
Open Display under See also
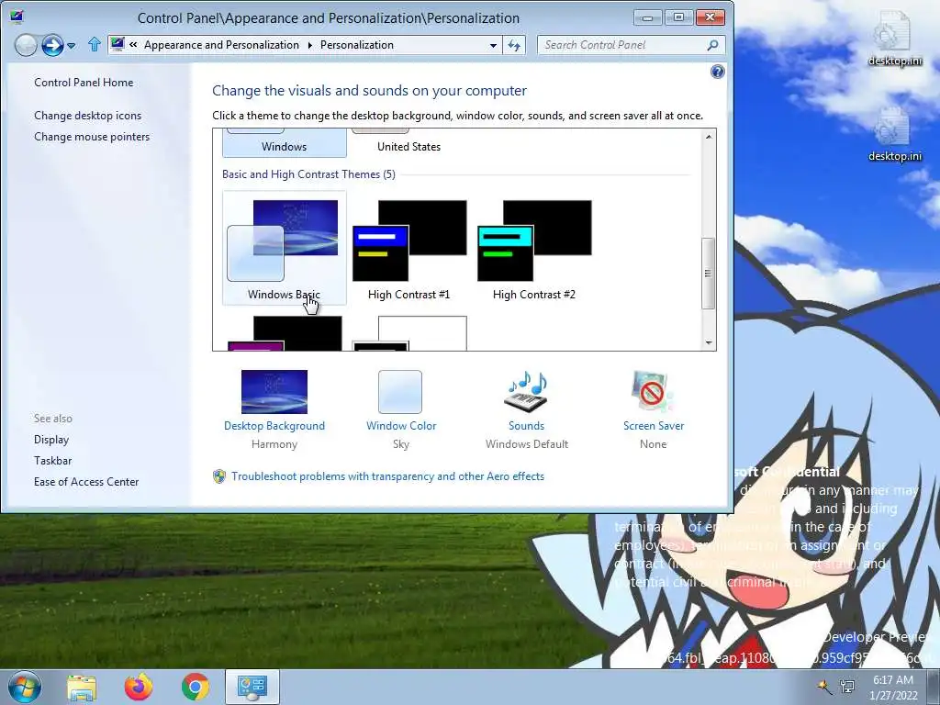pos(51,440)
